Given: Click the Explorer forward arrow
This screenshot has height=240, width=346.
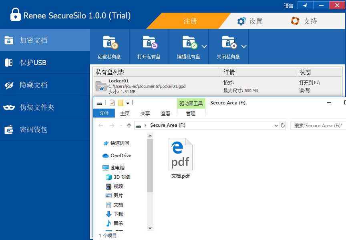Looking at the screenshot, I should [112, 126].
